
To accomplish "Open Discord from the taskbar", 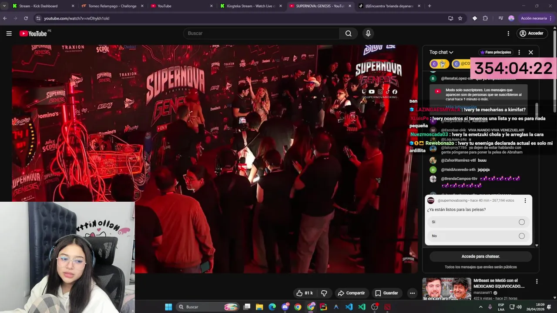I will pos(285,307).
